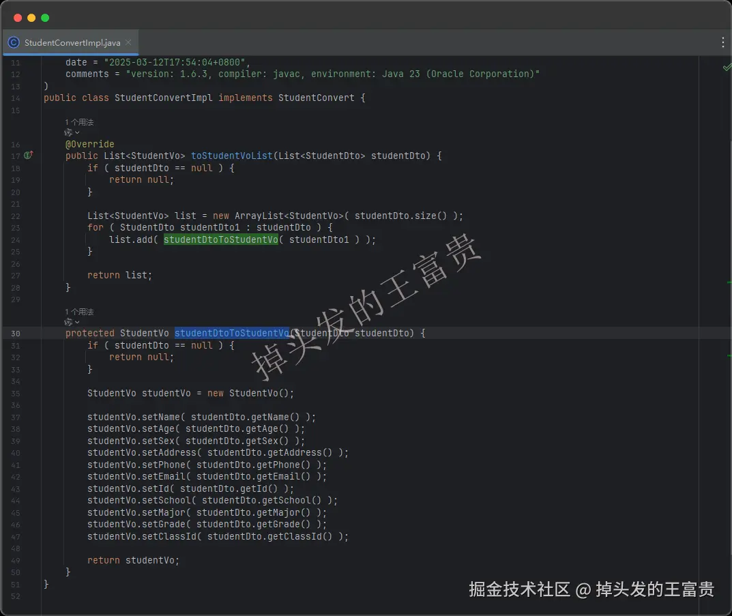The image size is (732, 616).
Task: Click the setName call on line 37
Action: pyautogui.click(x=201, y=417)
